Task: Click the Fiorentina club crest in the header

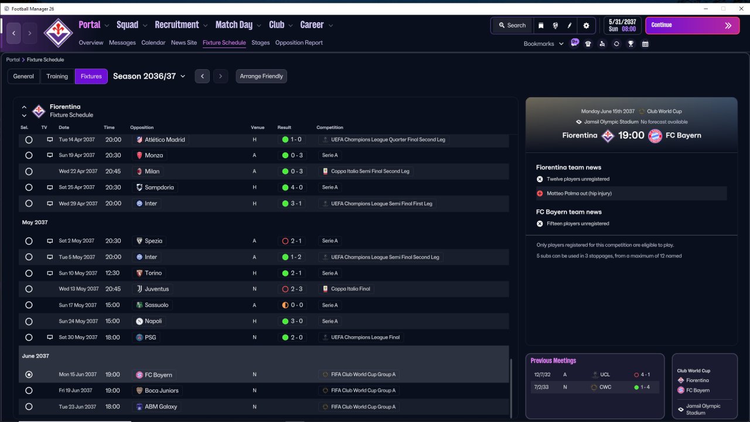Action: [x=59, y=33]
